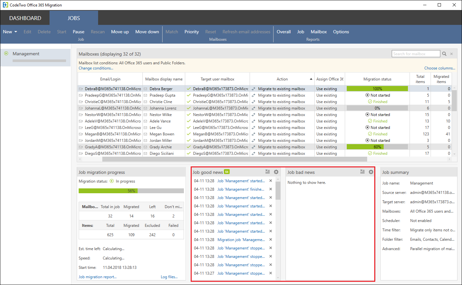Click the migrate arrow icon in Diego Siciliani row

coord(253,153)
